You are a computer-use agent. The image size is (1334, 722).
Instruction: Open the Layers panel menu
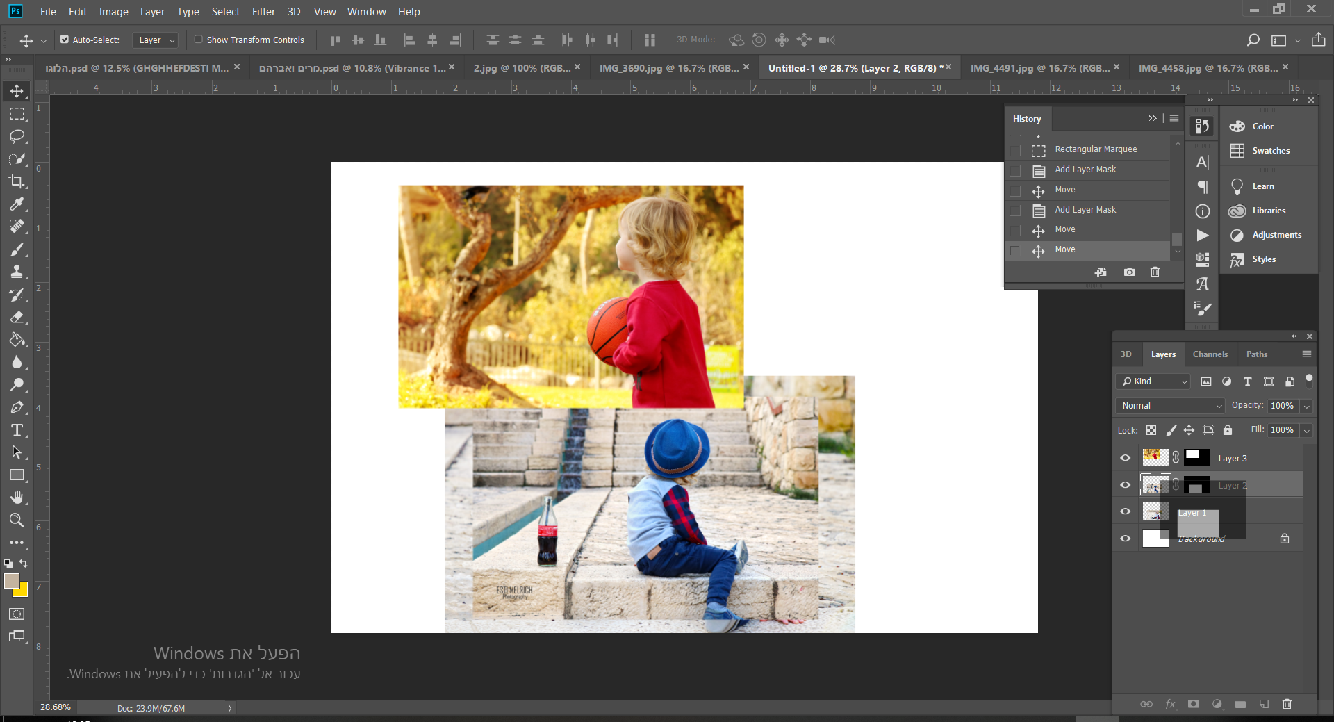pos(1306,354)
